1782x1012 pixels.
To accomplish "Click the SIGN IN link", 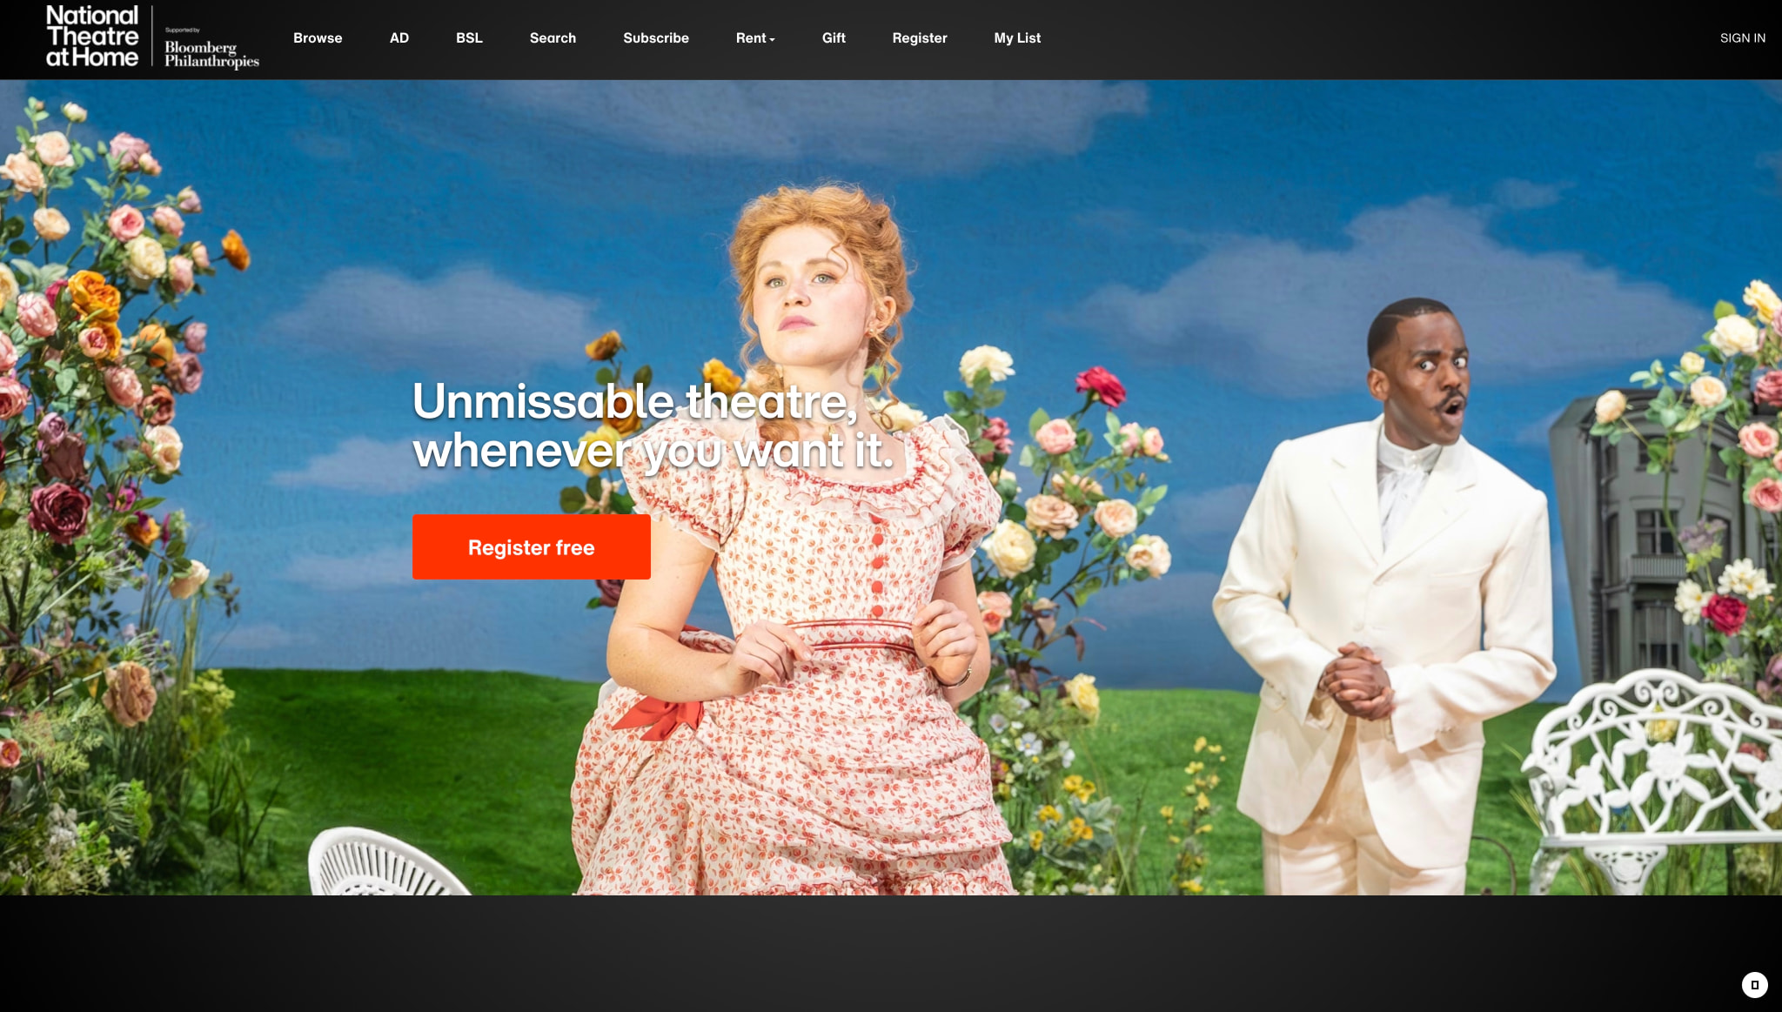I will tap(1742, 38).
